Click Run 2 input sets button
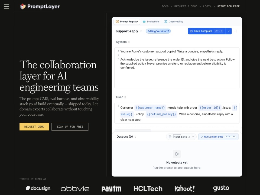The height and width of the screenshot is (195, 260). click(218, 136)
